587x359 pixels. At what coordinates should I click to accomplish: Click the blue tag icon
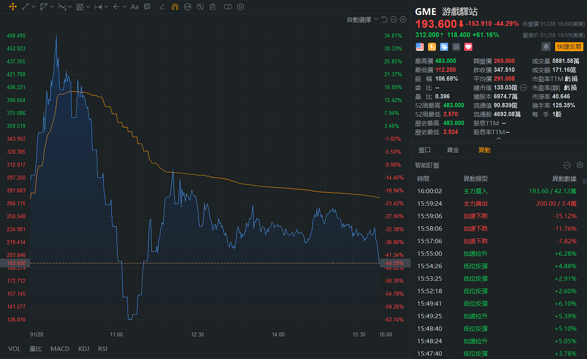click(x=444, y=47)
